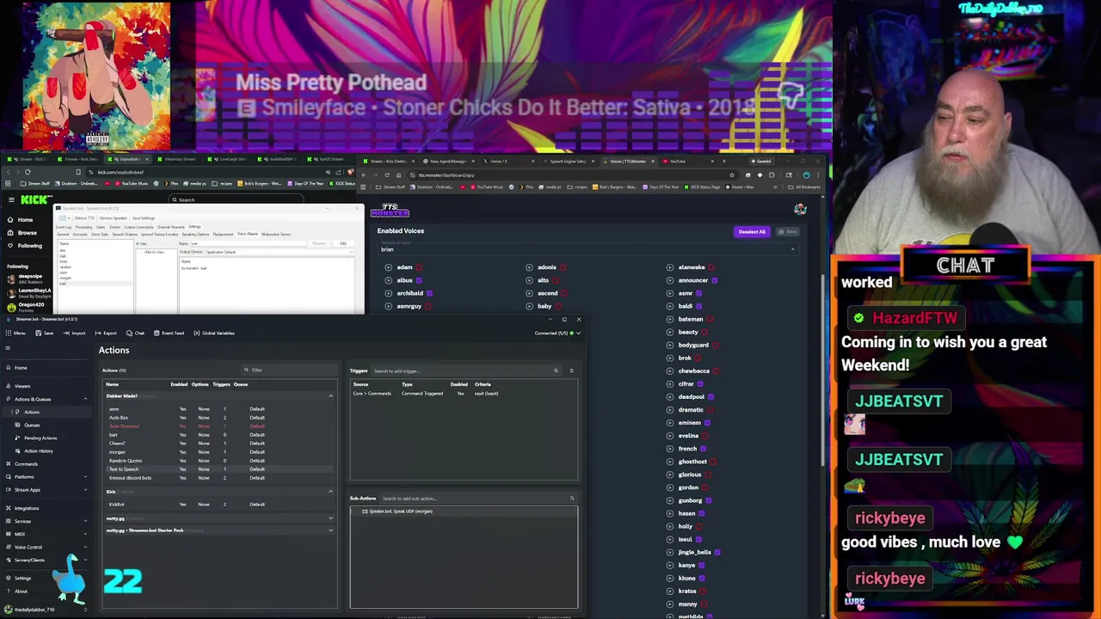Toggle the adam voice checkbox
The height and width of the screenshot is (619, 1101).
click(420, 267)
